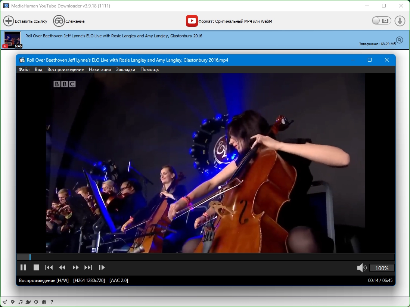410x307 pixels.
Task: Stop the video playback
Action: (36, 267)
